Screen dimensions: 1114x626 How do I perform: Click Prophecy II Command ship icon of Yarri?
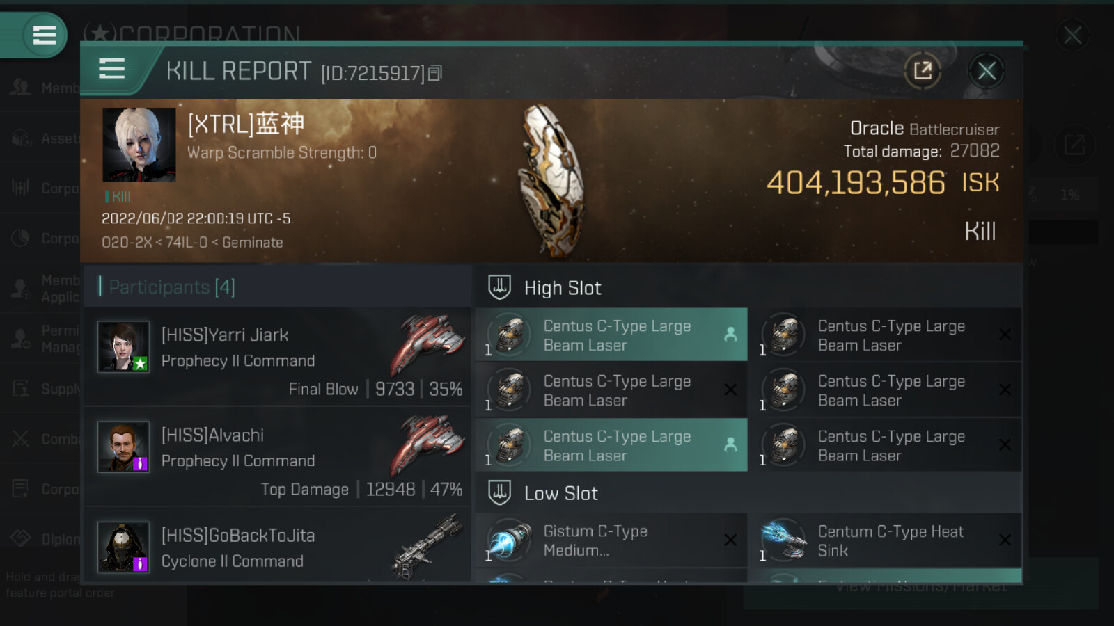(427, 343)
